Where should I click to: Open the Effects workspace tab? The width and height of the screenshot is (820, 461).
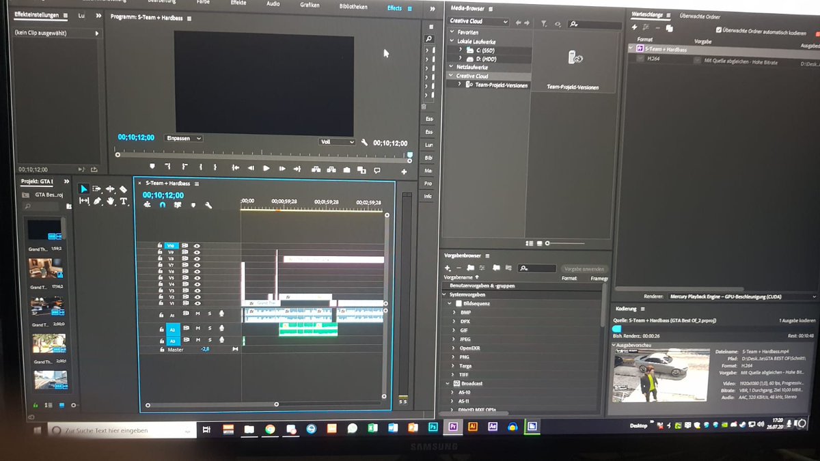(394, 8)
